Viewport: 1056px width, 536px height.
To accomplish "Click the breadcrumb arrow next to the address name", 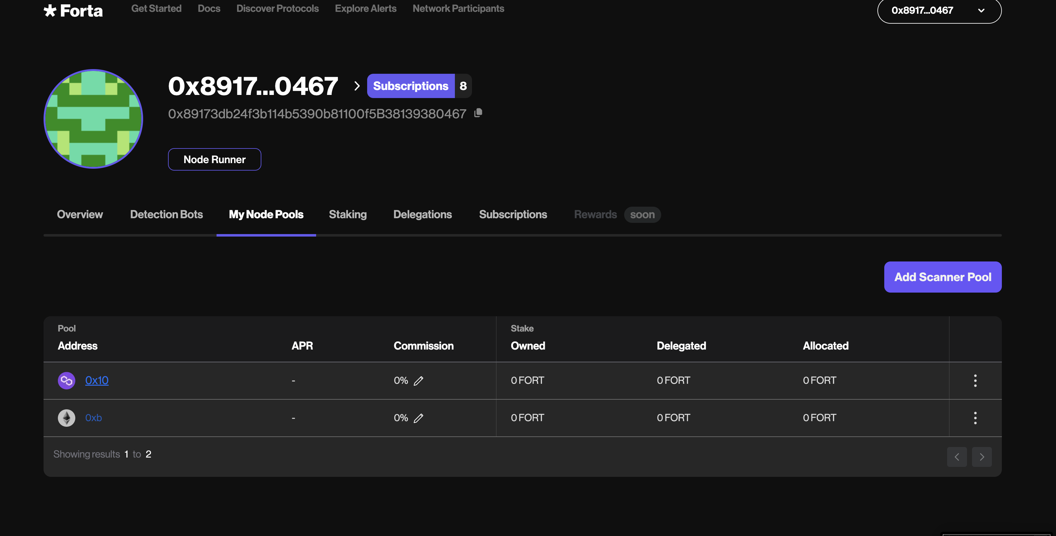I will tap(356, 86).
